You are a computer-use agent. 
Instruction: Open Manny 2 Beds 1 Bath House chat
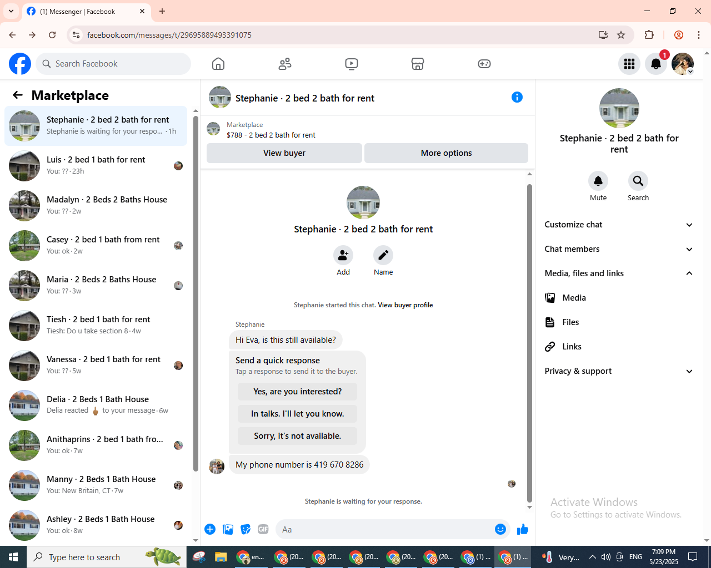point(96,485)
